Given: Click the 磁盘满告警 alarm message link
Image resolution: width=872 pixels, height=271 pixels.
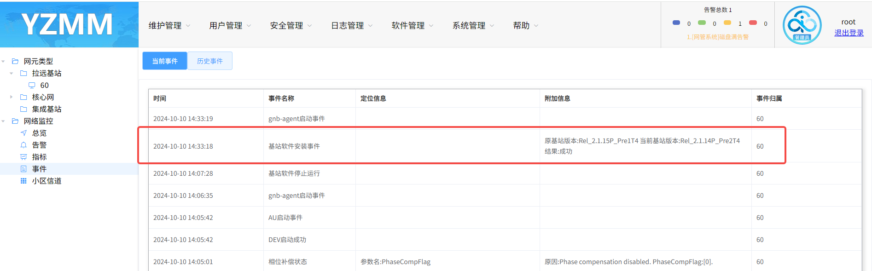Looking at the screenshot, I should 718,37.
